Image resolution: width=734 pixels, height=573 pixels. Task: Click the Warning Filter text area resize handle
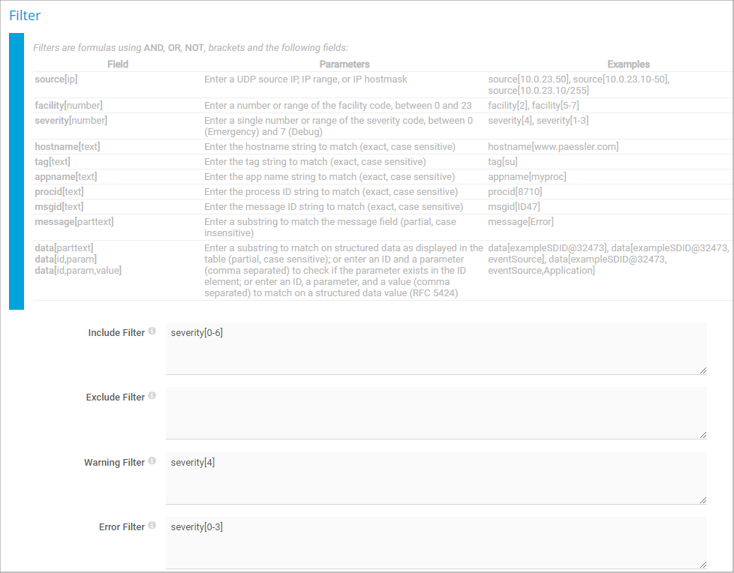click(702, 500)
